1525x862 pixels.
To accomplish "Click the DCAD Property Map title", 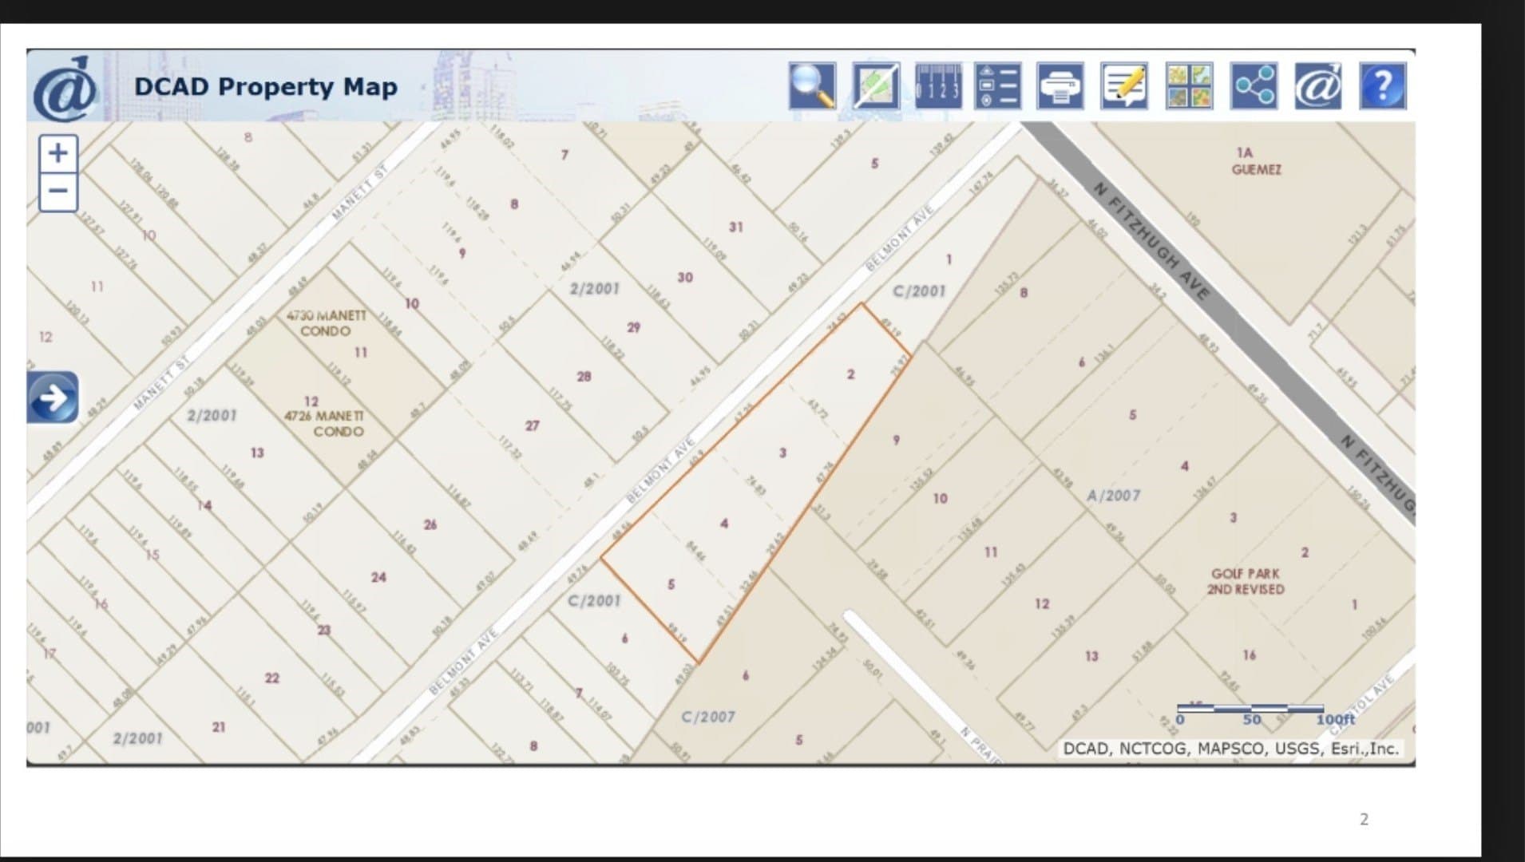I will click(265, 86).
